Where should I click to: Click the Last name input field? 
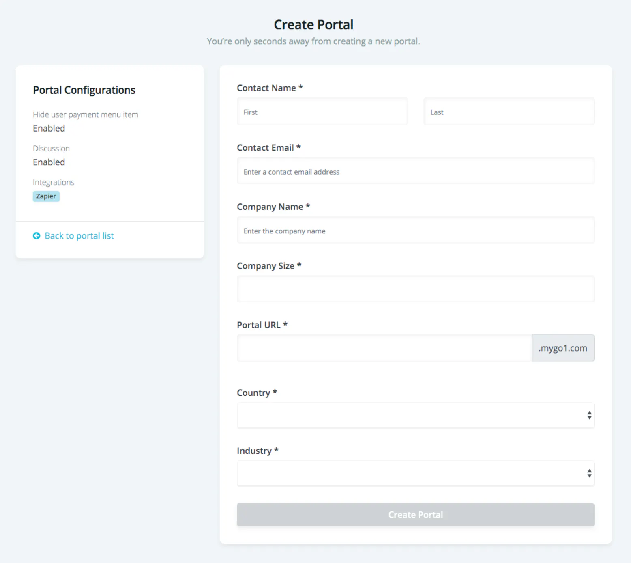[x=509, y=112]
